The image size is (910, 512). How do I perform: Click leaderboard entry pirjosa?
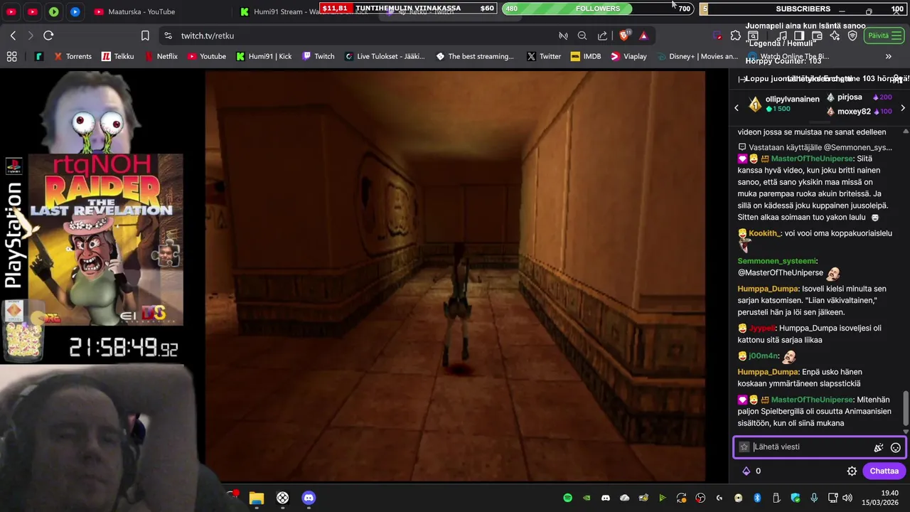click(x=850, y=97)
